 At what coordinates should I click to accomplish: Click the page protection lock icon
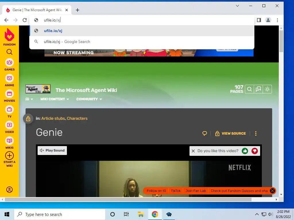(28, 118)
